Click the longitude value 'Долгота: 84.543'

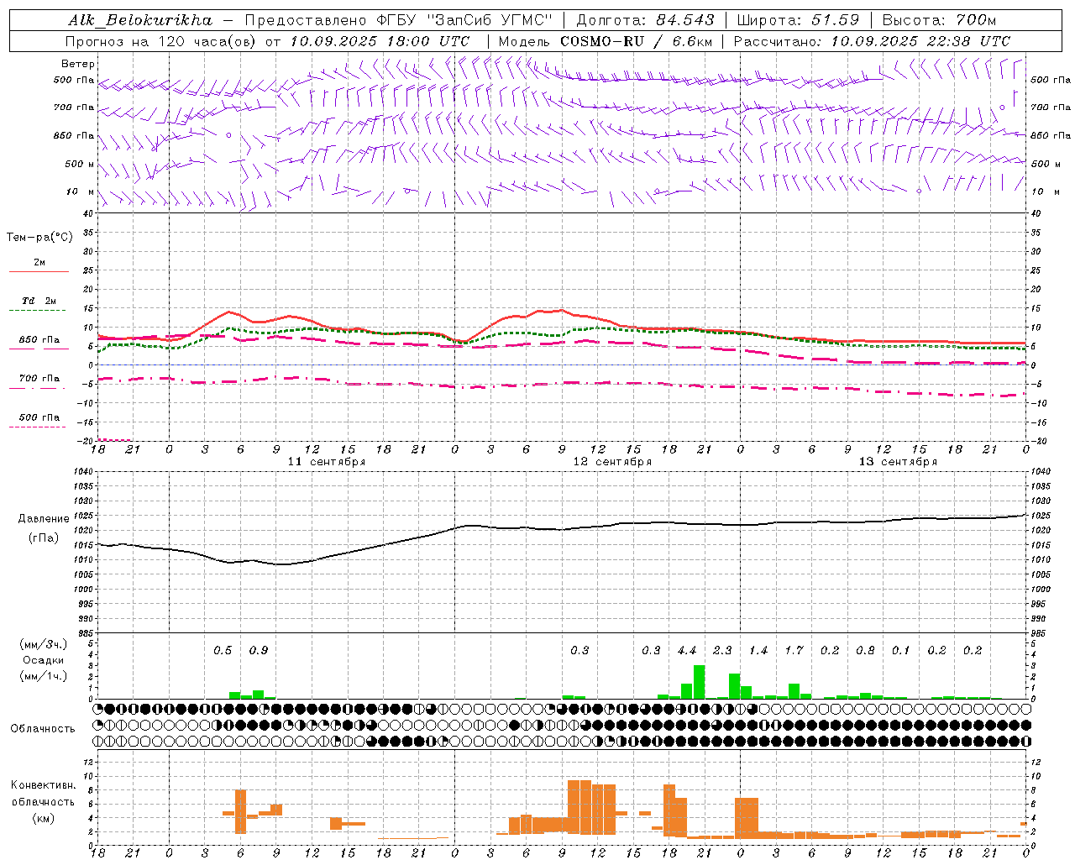(x=645, y=19)
